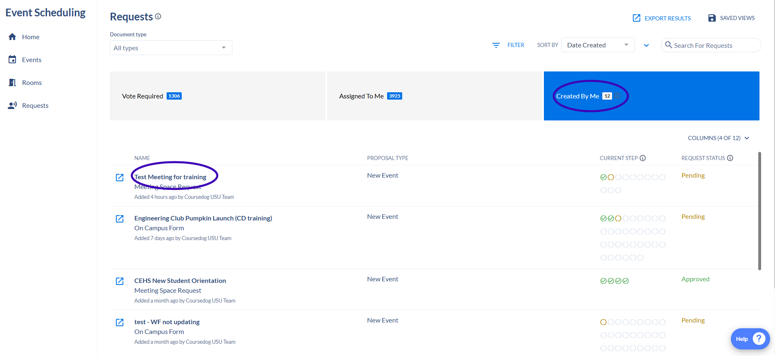
Task: Click New Event type in CEHS Orientation row
Action: tap(383, 279)
